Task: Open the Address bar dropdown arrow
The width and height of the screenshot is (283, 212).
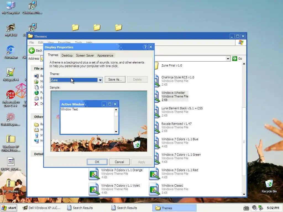Action: pos(228,59)
